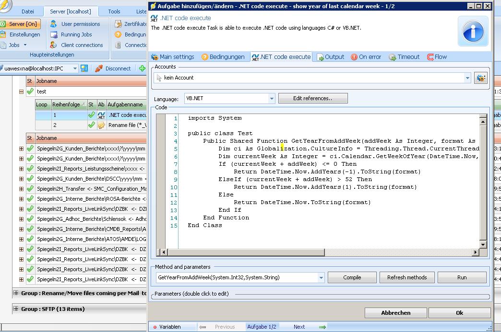The image size is (501, 332).
Task: Open the kein Account dropdown
Action: click(467, 78)
